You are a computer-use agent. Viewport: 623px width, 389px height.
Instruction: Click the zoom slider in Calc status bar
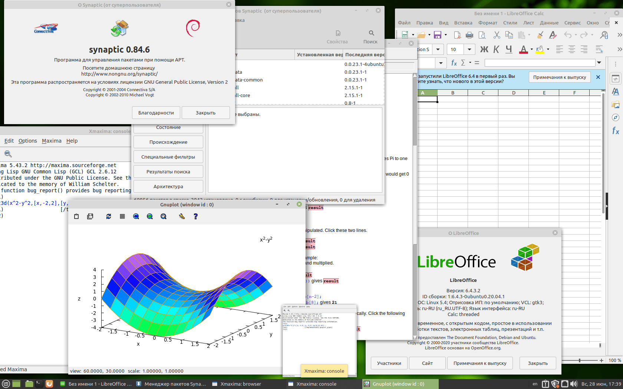tap(580, 360)
